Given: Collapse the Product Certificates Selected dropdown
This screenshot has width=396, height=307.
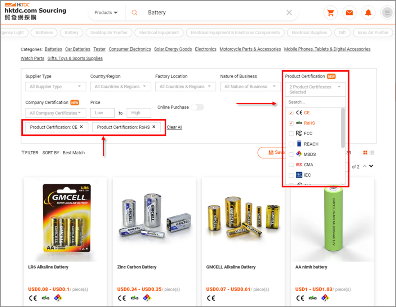Looking at the screenshot, I should tap(315, 89).
